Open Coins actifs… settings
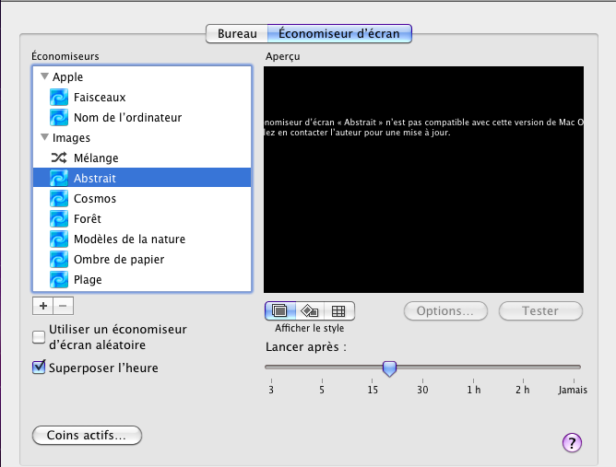This screenshot has width=616, height=467. [x=87, y=435]
